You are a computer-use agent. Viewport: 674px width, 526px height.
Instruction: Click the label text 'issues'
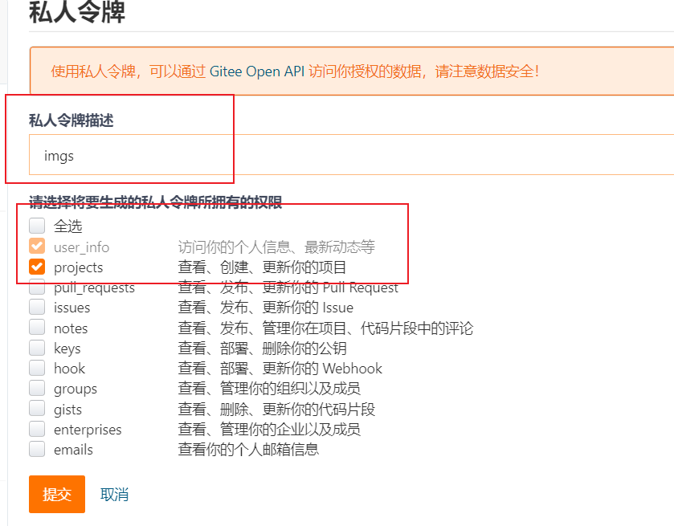71,308
